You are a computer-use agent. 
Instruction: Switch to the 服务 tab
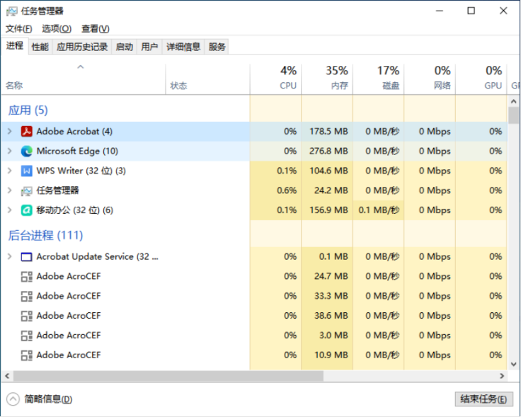[217, 47]
